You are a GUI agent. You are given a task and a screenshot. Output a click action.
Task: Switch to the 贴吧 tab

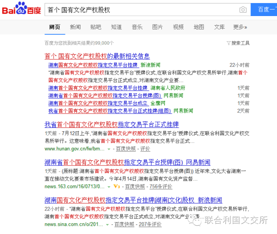[96, 27]
